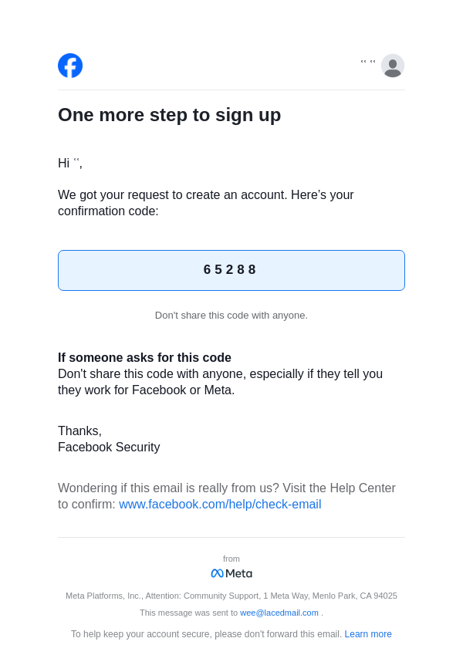Click the "from" label above Meta logo
Screen dimensions: 463x672
point(231,559)
